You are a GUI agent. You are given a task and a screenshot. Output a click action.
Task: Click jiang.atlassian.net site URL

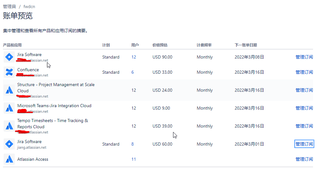coord(32,148)
